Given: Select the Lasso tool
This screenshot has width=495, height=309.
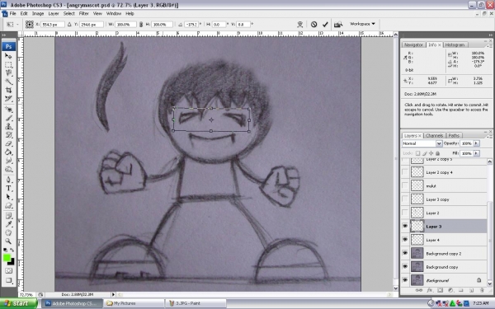Looking at the screenshot, I should tap(8, 73).
